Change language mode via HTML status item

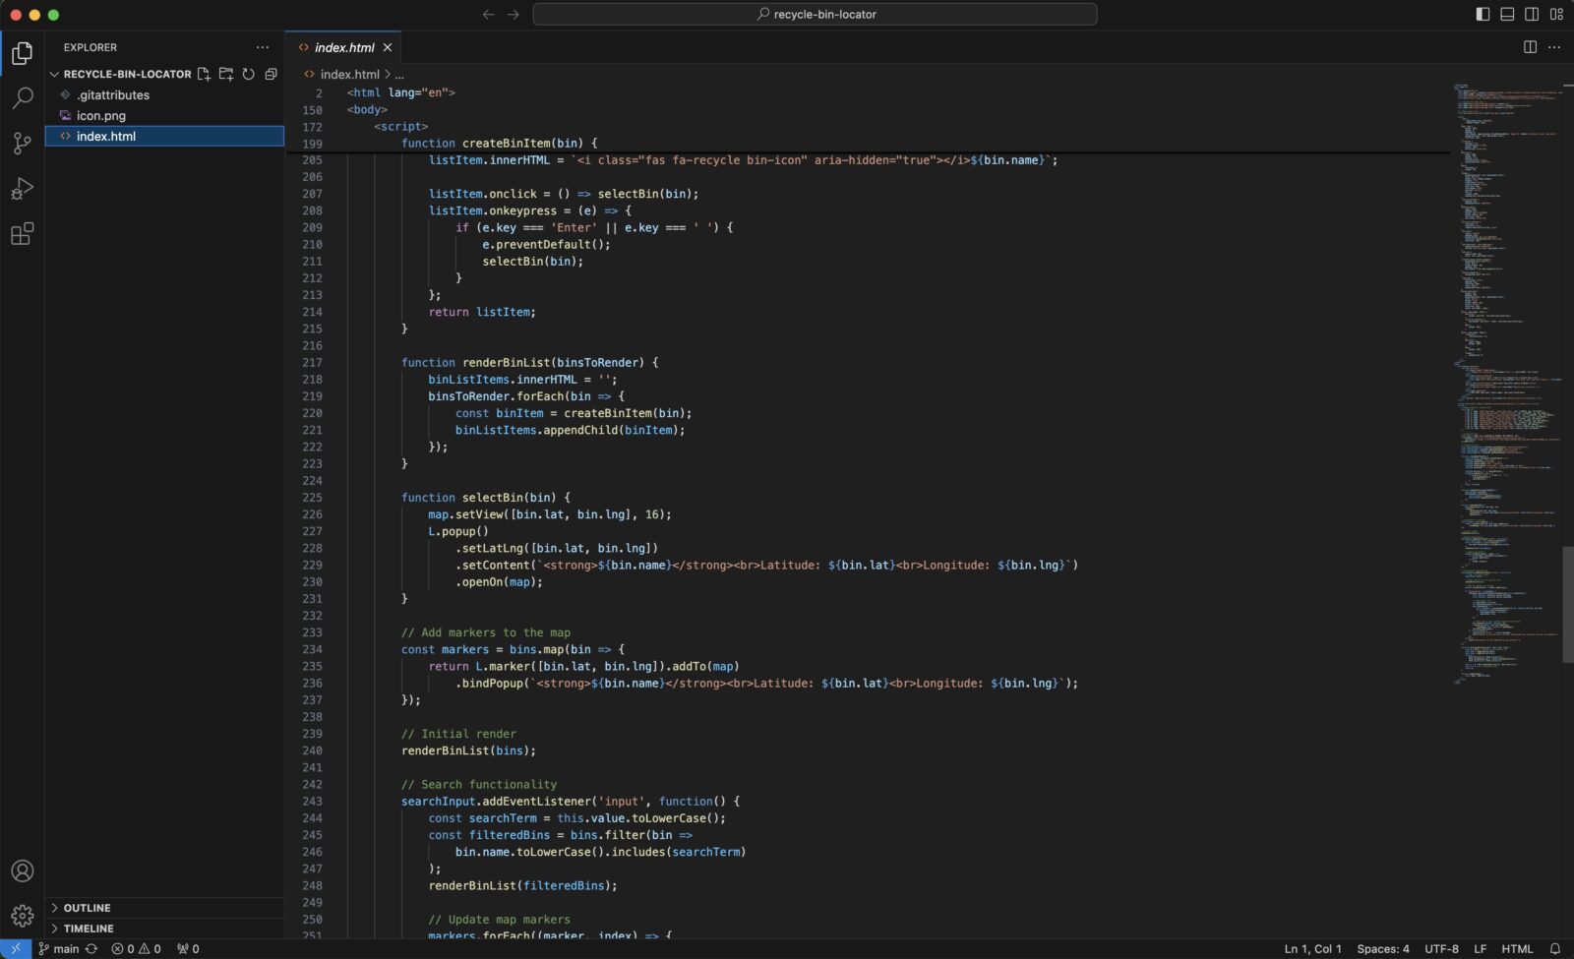click(1516, 949)
